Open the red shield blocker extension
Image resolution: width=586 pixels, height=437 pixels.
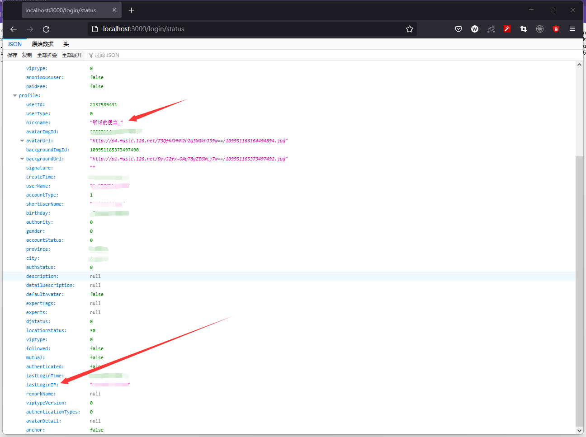(x=556, y=29)
